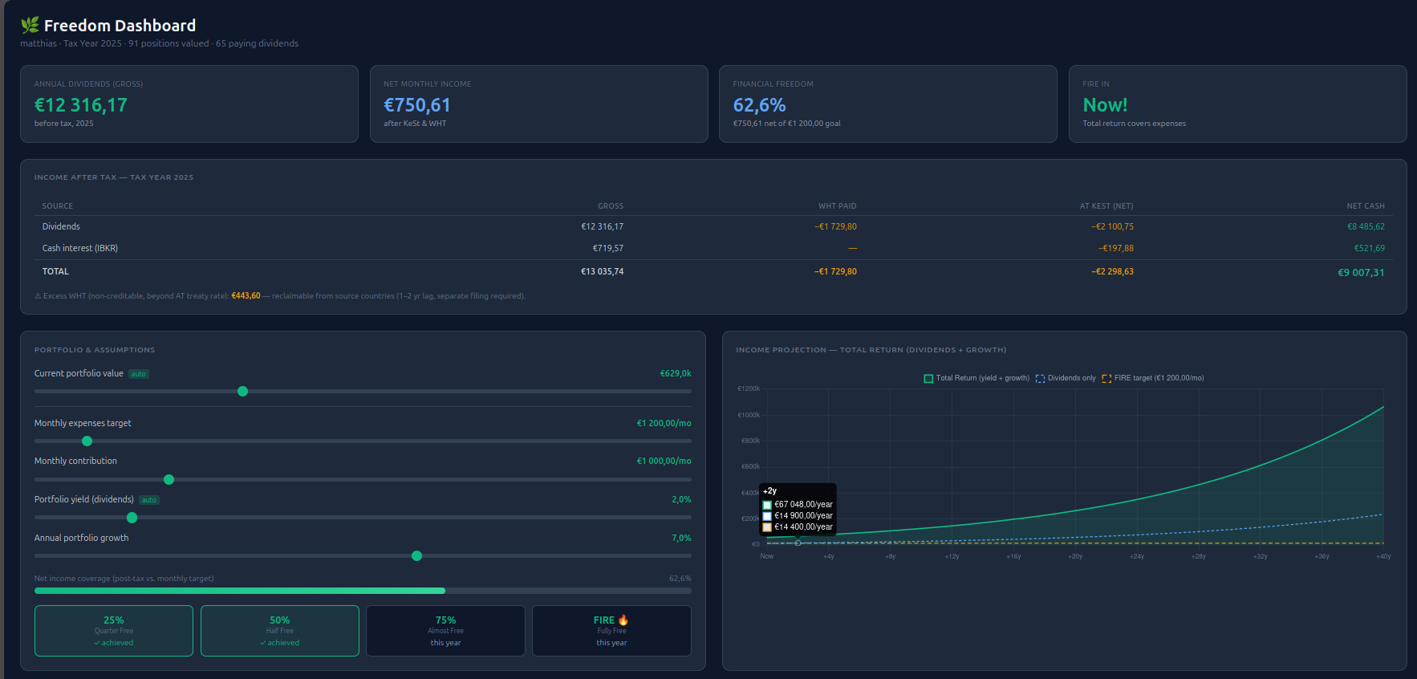Click the TOTAL row label
The image size is (1417, 679).
click(x=55, y=272)
